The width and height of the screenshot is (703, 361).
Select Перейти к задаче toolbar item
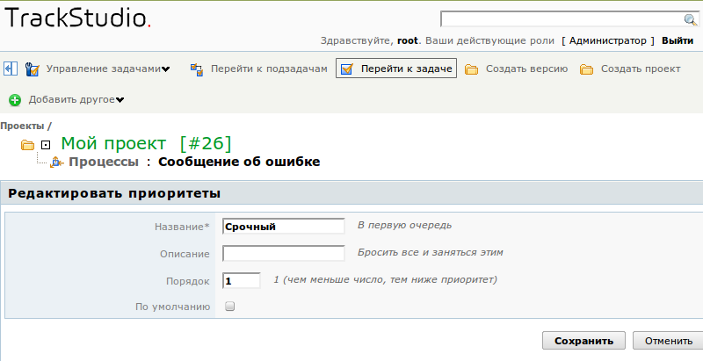click(396, 69)
